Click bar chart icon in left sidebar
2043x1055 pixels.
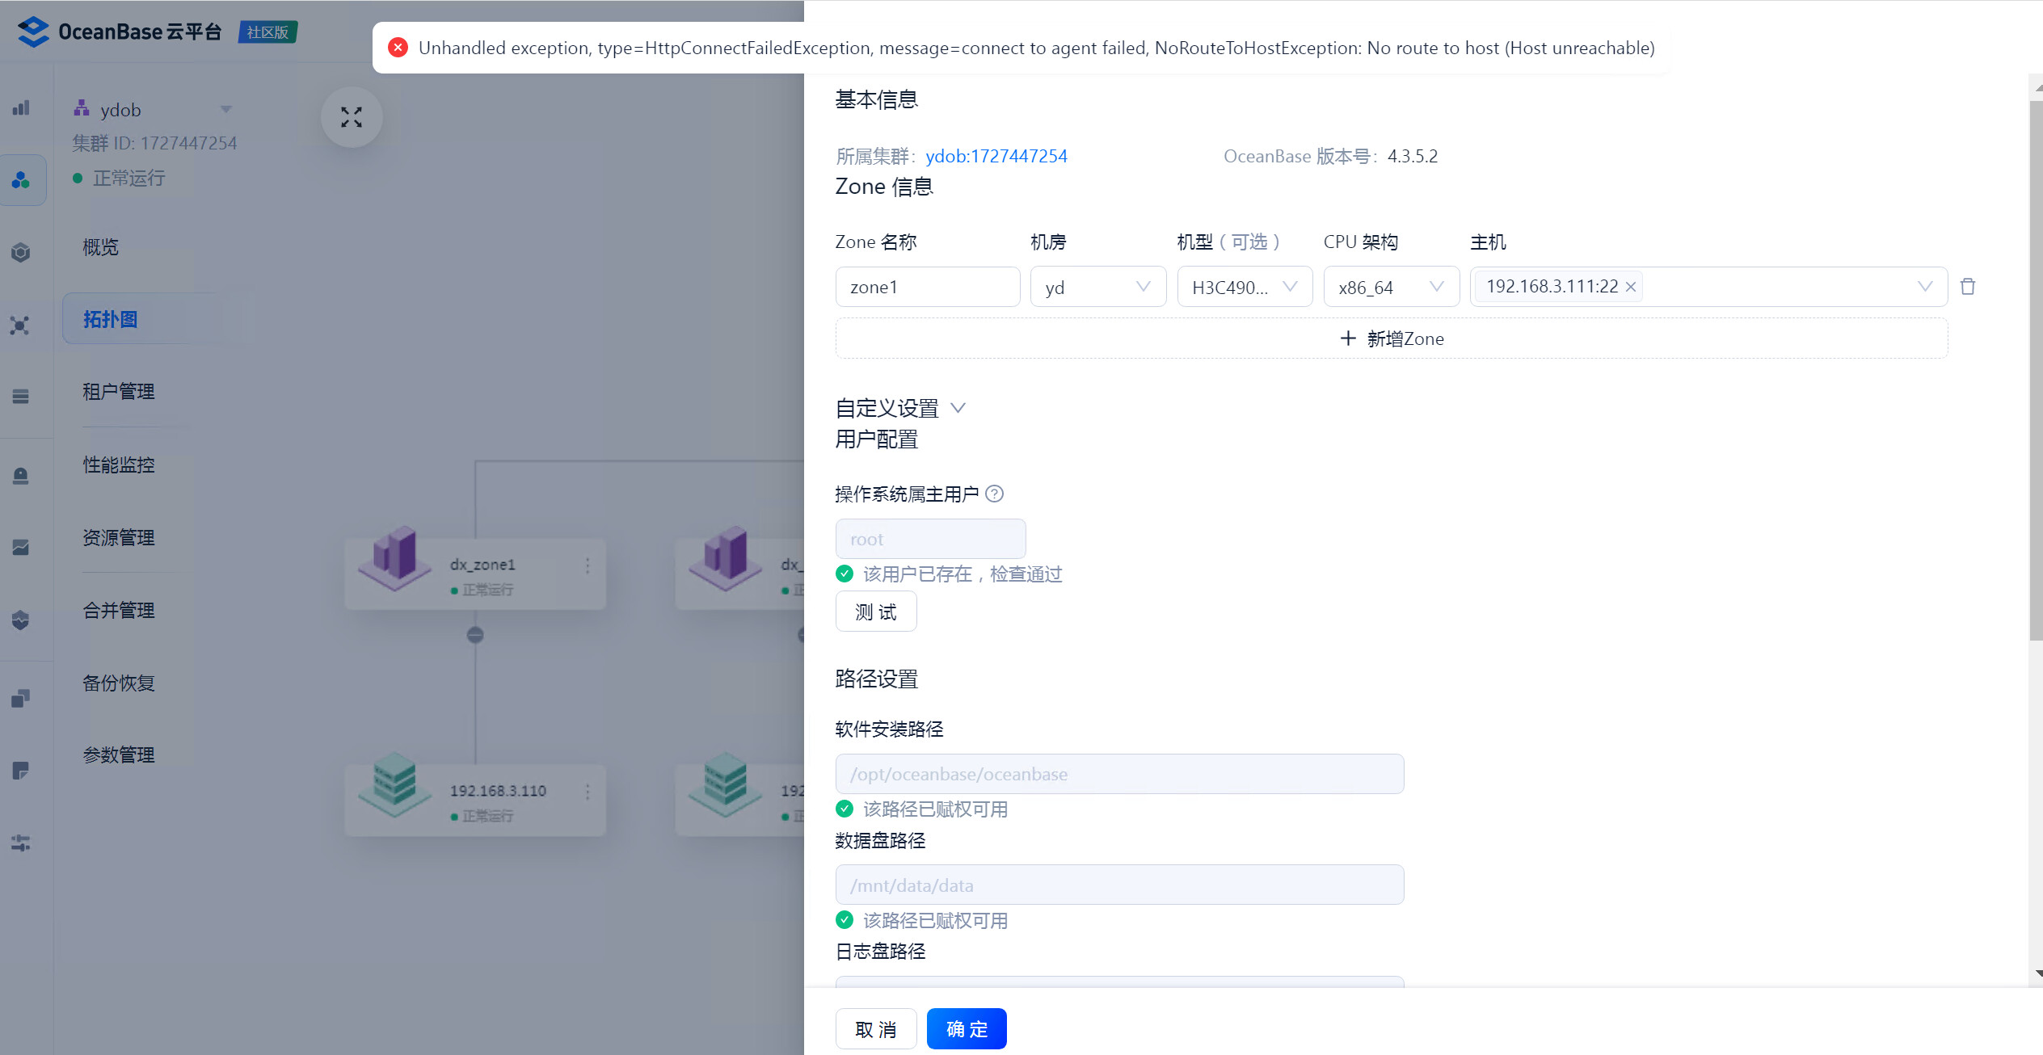(22, 108)
